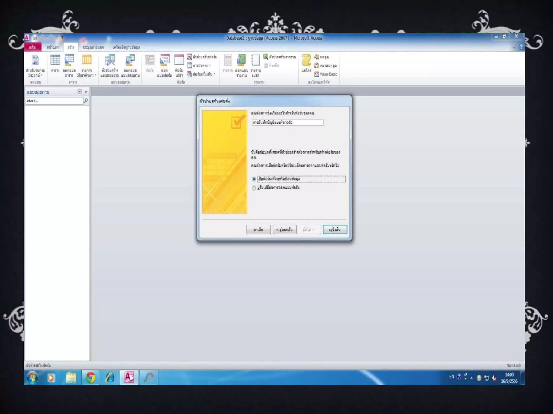This screenshot has height=414, width=553.
Task: Click the Blank Form icon
Action: coord(179,65)
